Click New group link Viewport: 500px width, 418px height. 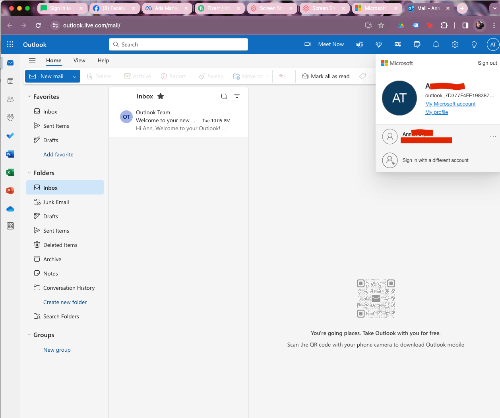pos(57,350)
